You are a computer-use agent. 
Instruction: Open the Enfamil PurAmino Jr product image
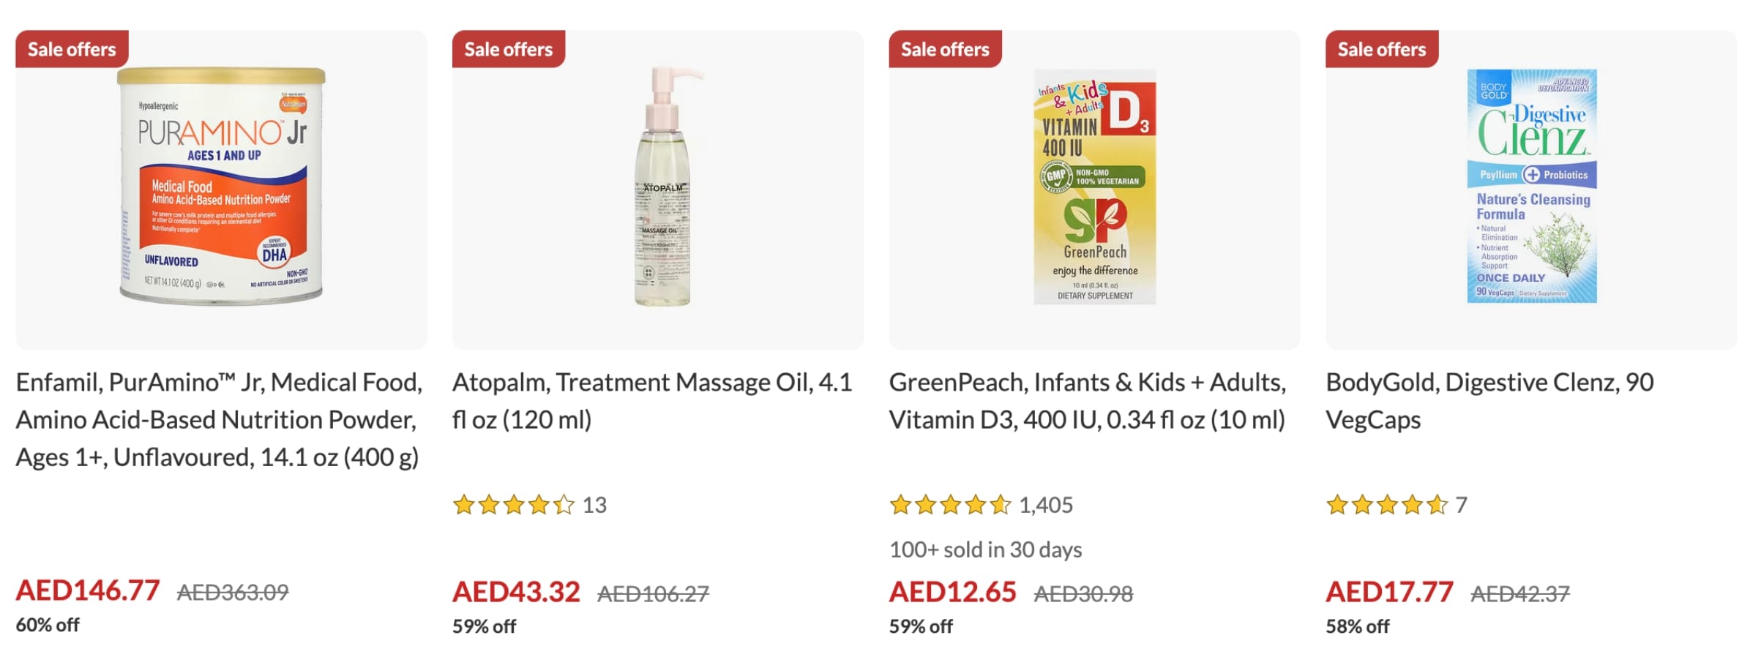point(221,187)
